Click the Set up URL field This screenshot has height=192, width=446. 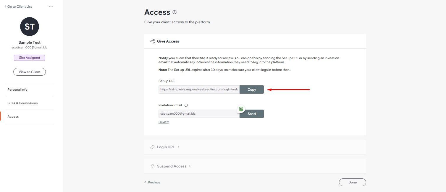(199, 90)
